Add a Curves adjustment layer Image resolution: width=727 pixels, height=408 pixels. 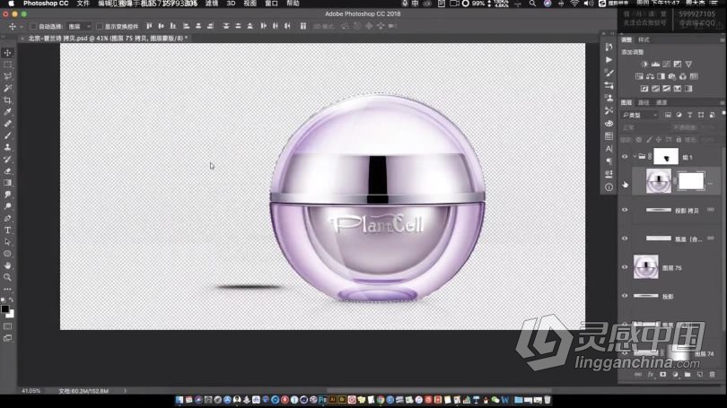coord(667,64)
